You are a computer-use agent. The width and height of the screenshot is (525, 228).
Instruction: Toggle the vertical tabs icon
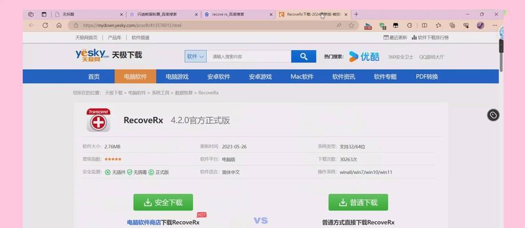tap(44, 14)
